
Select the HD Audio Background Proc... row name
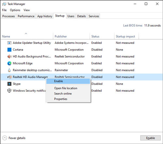pos(32,57)
